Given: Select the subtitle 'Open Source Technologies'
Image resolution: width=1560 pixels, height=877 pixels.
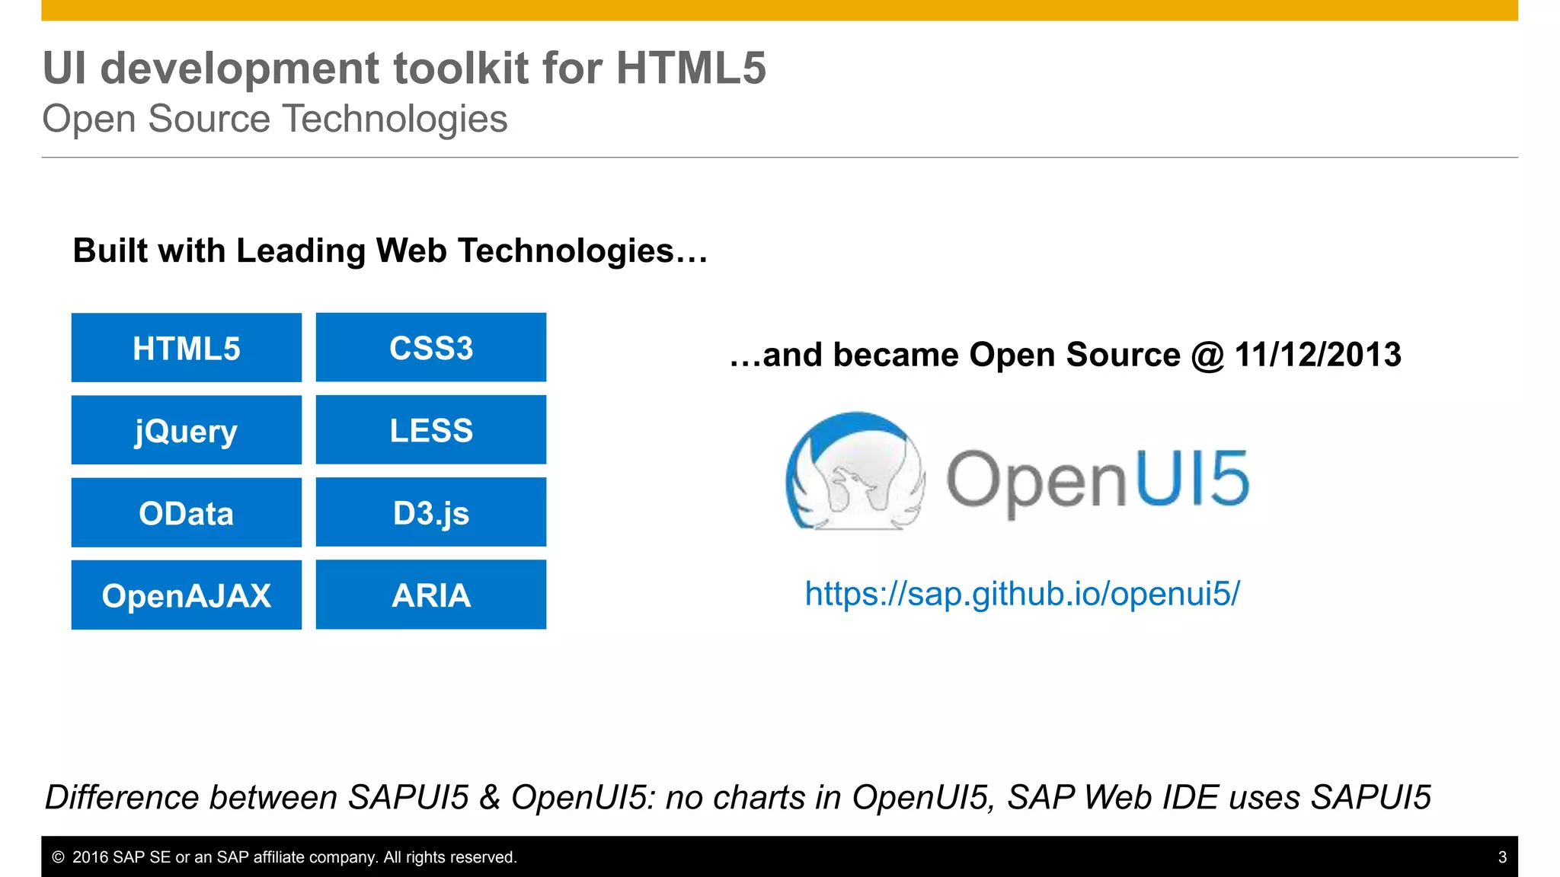Looking at the screenshot, I should (275, 120).
